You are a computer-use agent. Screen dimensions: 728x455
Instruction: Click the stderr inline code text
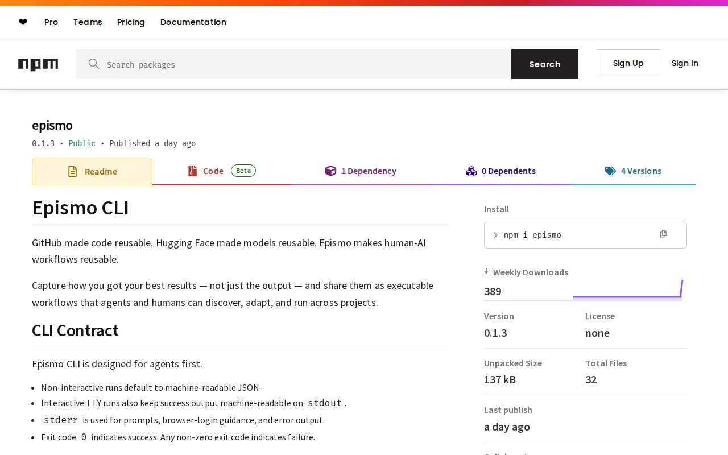point(61,420)
